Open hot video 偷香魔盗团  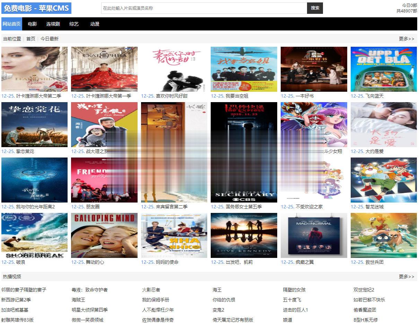pyautogui.click(x=365, y=310)
